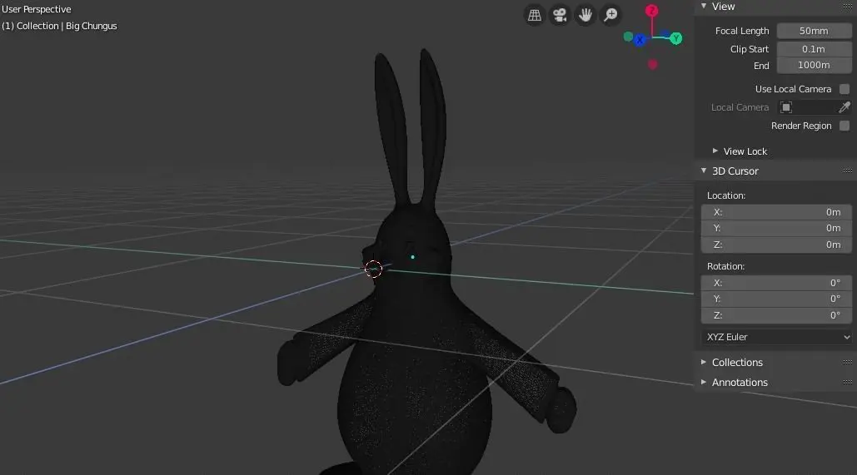Viewport: 857px width, 475px height.
Task: Click the cursor Location X field
Action: (777, 212)
